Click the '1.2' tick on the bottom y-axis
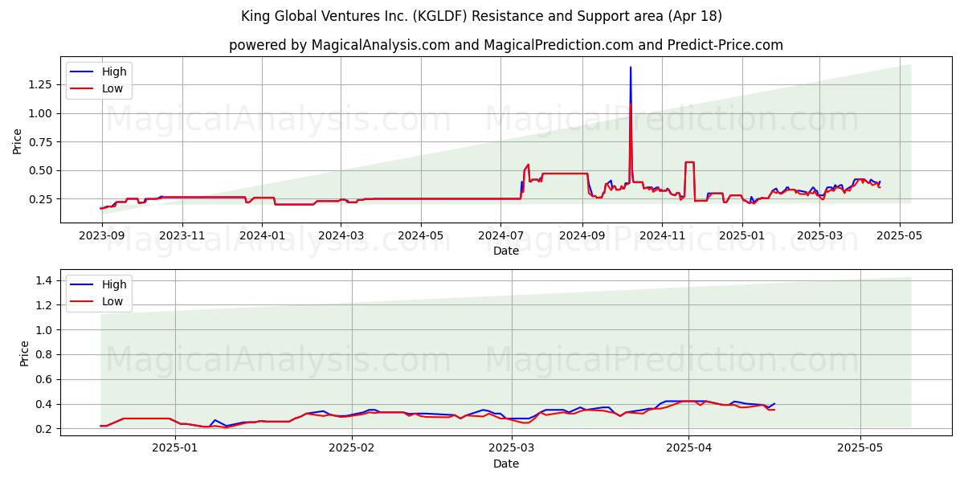964x482 pixels. pos(45,305)
